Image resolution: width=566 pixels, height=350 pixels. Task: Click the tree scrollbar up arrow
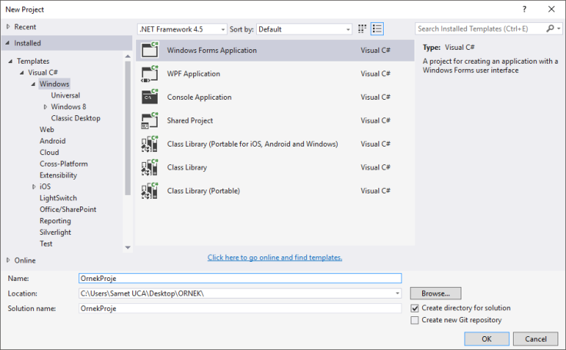pyautogui.click(x=128, y=56)
